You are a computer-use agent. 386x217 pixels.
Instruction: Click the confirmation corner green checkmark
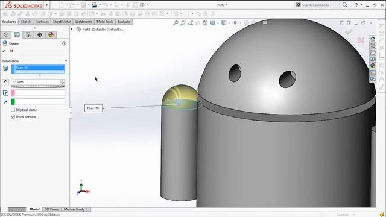tap(349, 32)
